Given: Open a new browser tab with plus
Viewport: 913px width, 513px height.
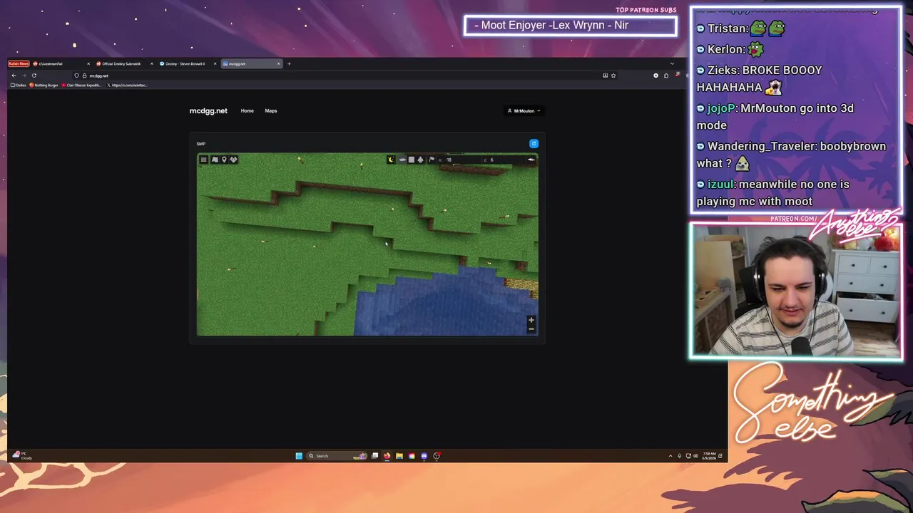Looking at the screenshot, I should (289, 63).
